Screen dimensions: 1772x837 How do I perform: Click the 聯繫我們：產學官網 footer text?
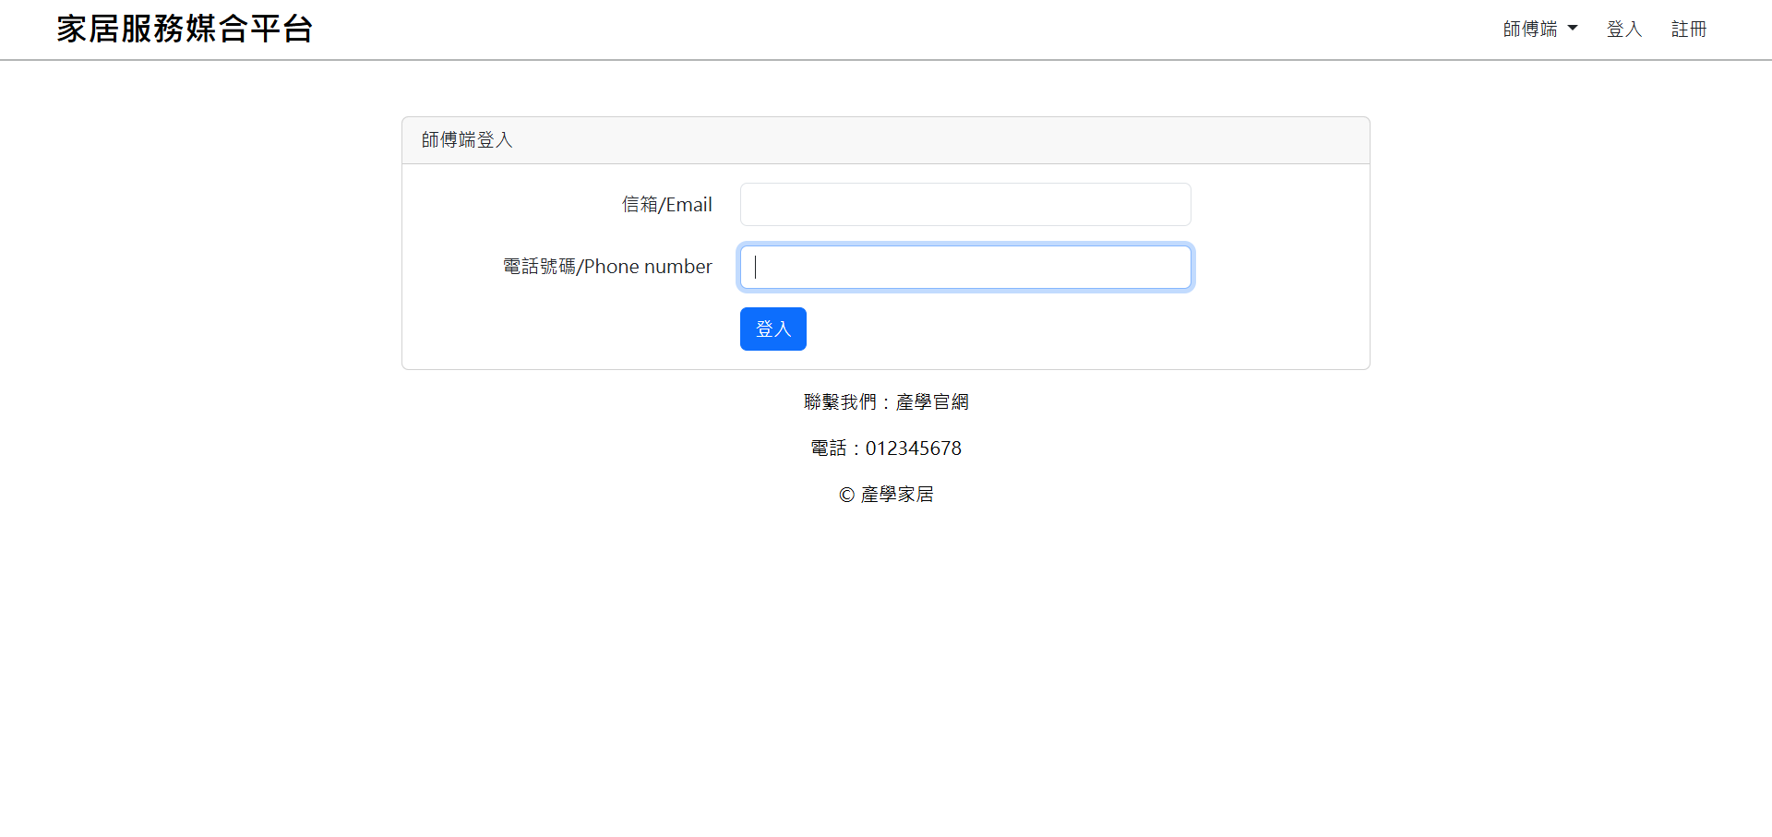coord(886,401)
